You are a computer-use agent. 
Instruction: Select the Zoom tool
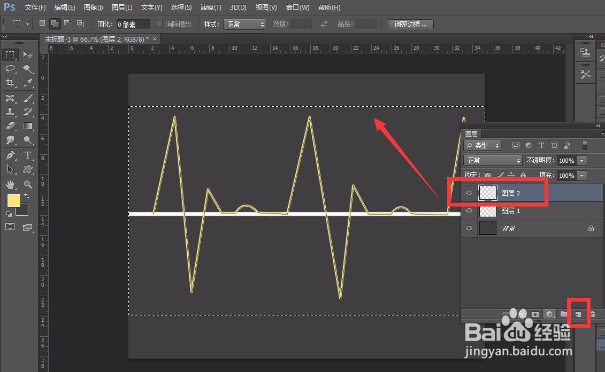28,185
